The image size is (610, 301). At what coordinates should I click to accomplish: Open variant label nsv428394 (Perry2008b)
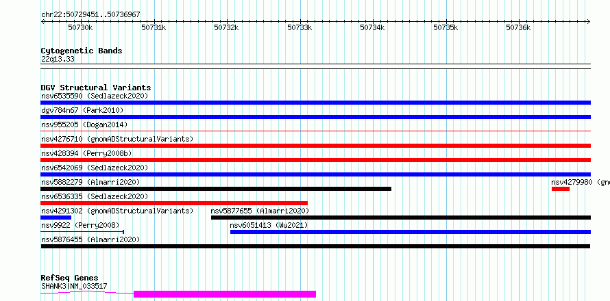point(86,153)
